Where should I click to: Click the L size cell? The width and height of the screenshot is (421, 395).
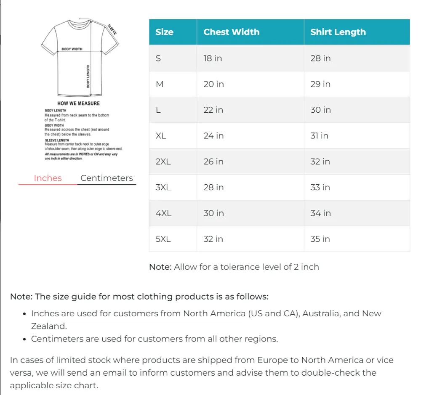[x=173, y=110]
